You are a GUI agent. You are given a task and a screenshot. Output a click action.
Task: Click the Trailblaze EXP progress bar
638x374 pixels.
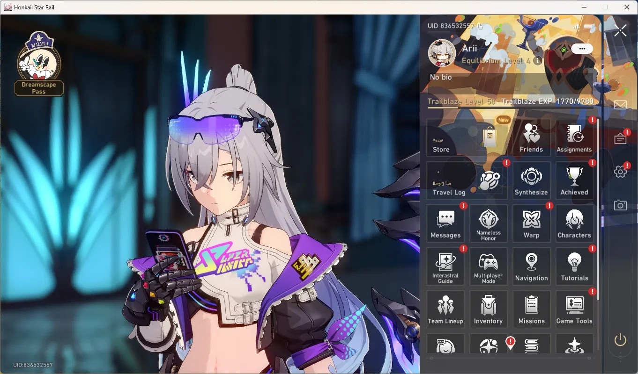(x=511, y=108)
